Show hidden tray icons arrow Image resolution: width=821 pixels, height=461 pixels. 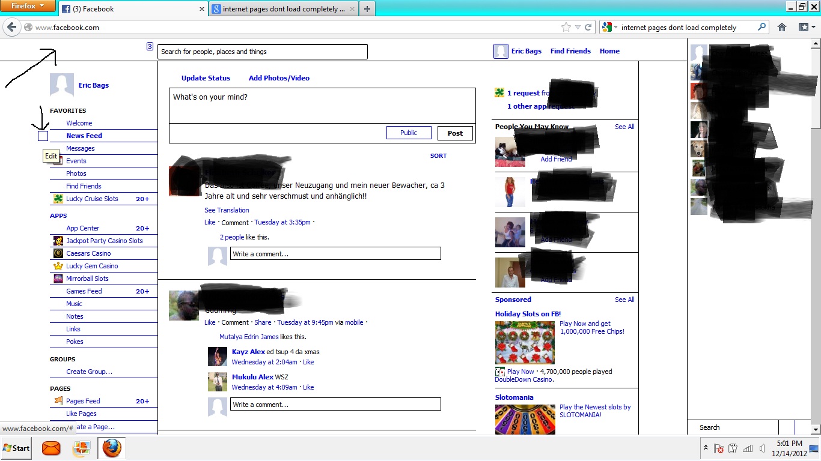click(705, 448)
